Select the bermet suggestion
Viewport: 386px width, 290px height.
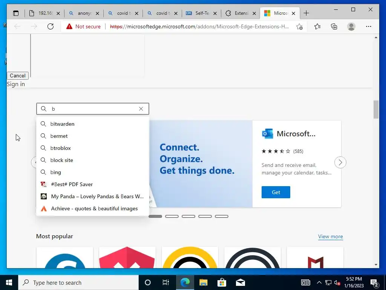click(93, 136)
